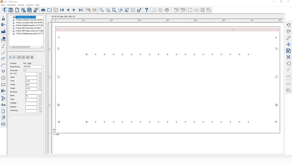Select the Aa text tool

click(x=3, y=105)
